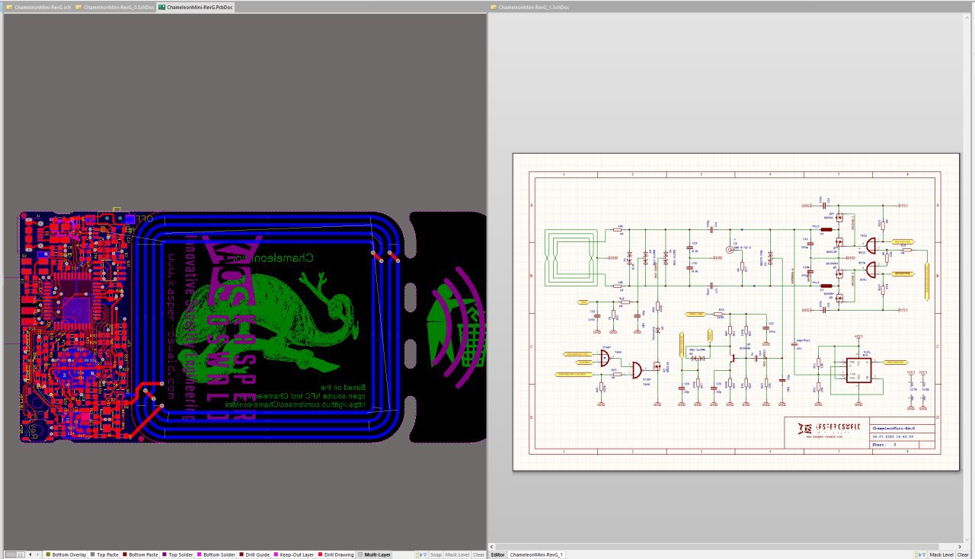Choose the Drill Guide layer tab
The height and width of the screenshot is (559, 975).
(x=254, y=554)
